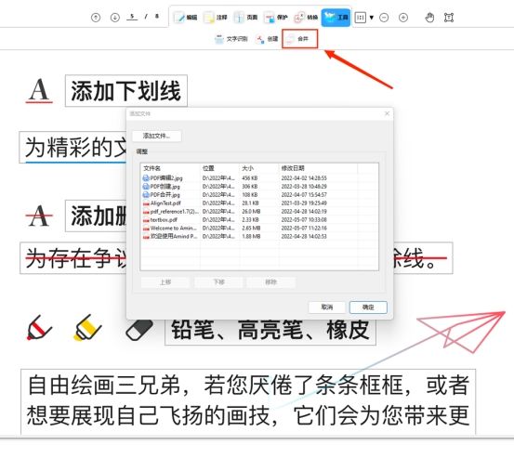
Task: Click 取消 to cancel the dialog
Action: pos(327,307)
